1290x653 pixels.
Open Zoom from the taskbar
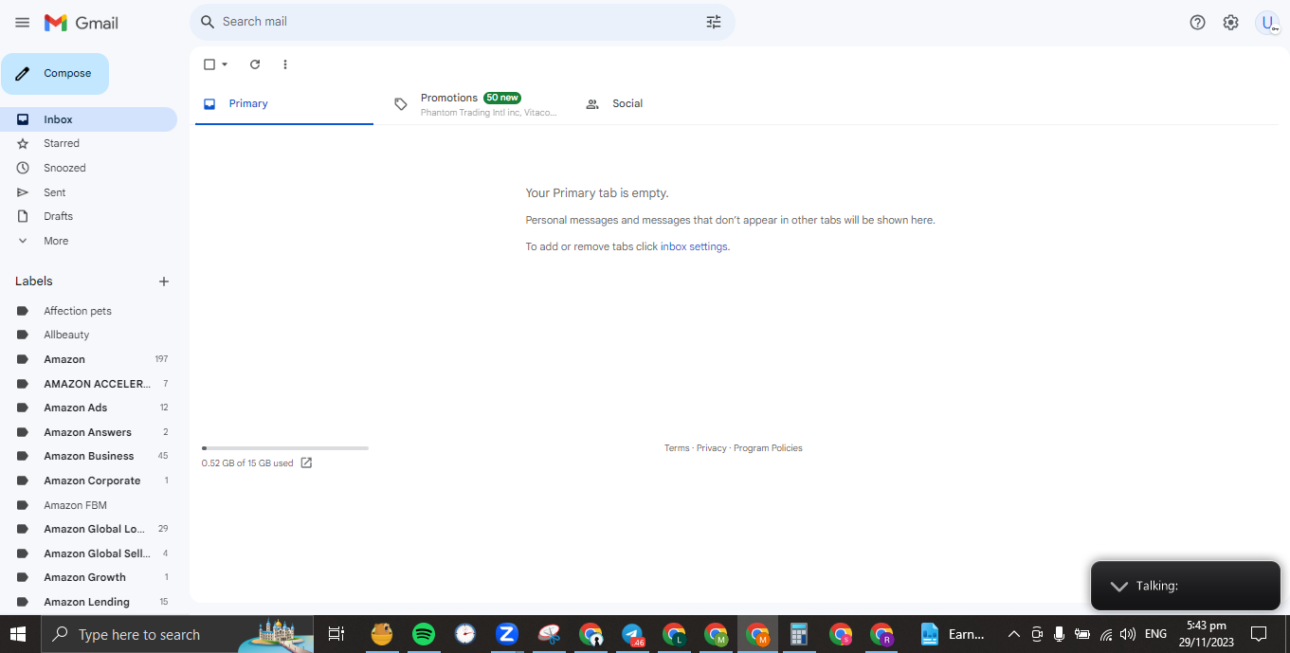[506, 634]
